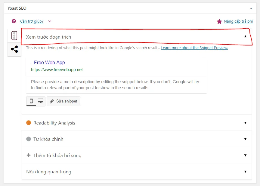Image resolution: width=260 pixels, height=186 pixels.
Task: Switch to the social share tab
Action: pos(14,49)
